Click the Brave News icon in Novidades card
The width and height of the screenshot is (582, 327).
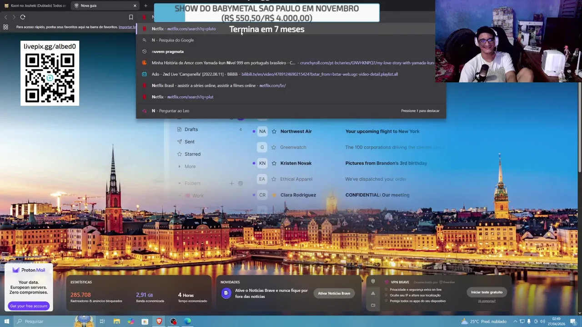point(226,293)
